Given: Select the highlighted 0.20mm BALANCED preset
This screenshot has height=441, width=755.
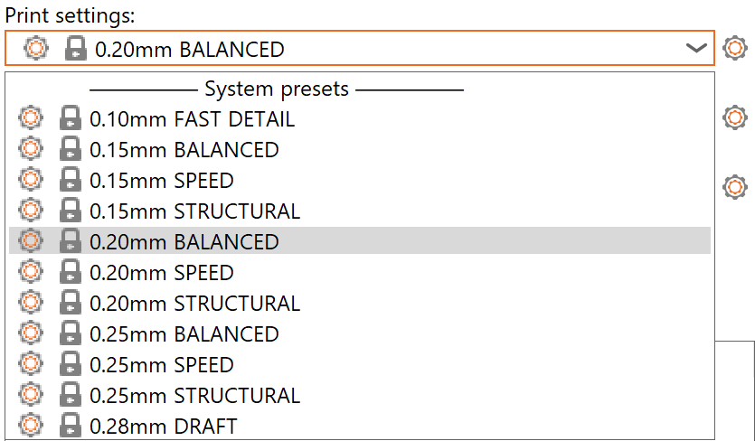Looking at the screenshot, I should click(x=184, y=242).
